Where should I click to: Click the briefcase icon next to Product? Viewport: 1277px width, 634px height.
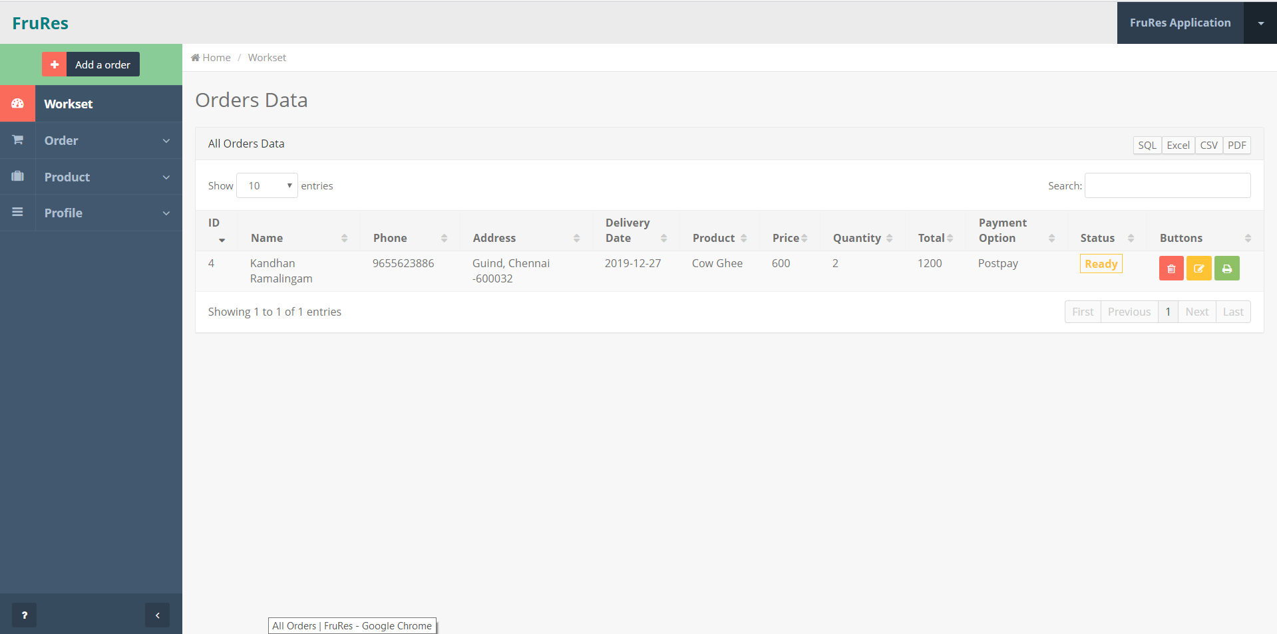(x=17, y=176)
